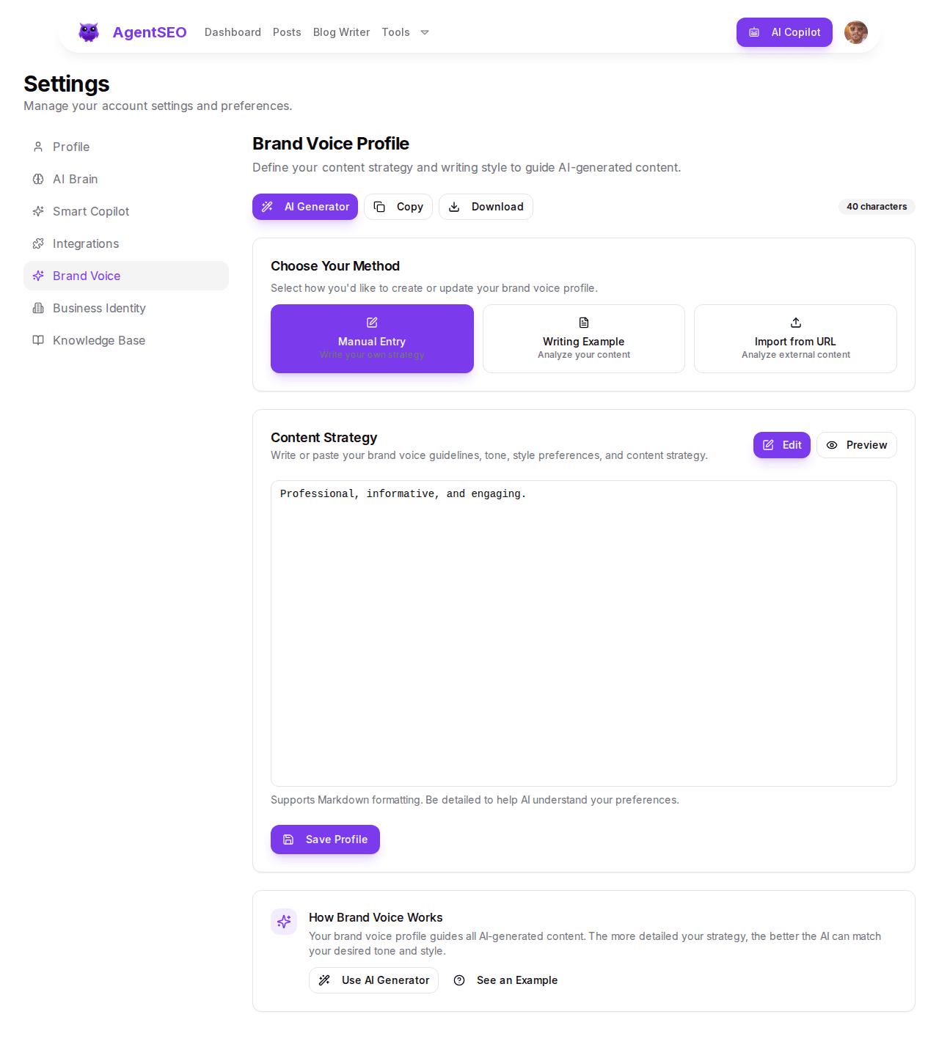The image size is (939, 1047).
Task: Select the Profile person icon in sidebar
Action: (x=38, y=147)
